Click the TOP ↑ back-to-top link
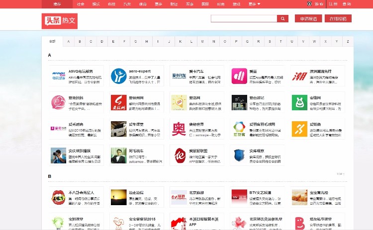Image resolution: width=373 pixels, height=230 pixels. click(340, 174)
